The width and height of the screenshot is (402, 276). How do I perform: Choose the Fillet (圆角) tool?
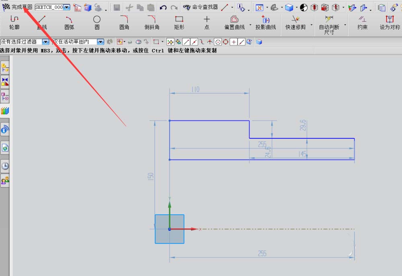124,22
